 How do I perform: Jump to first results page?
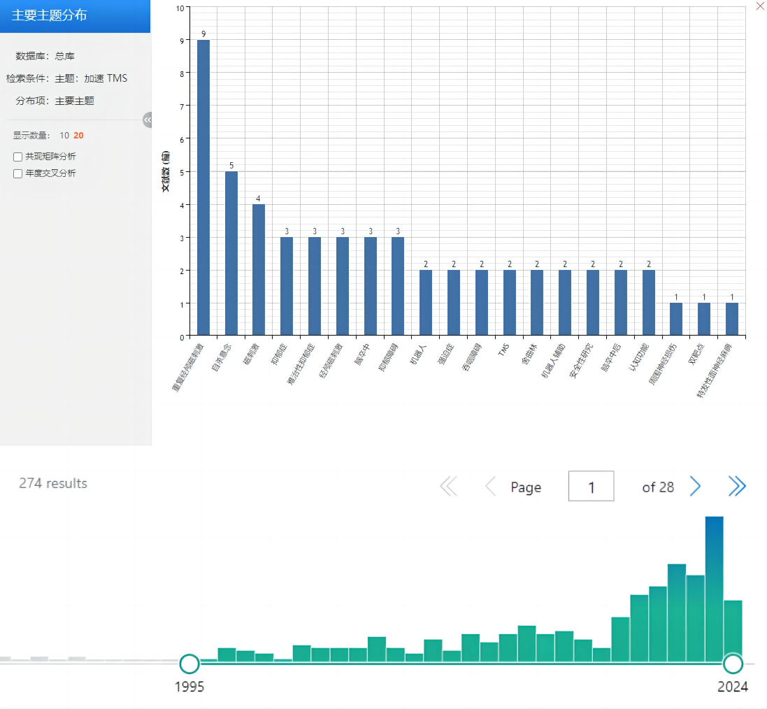448,486
